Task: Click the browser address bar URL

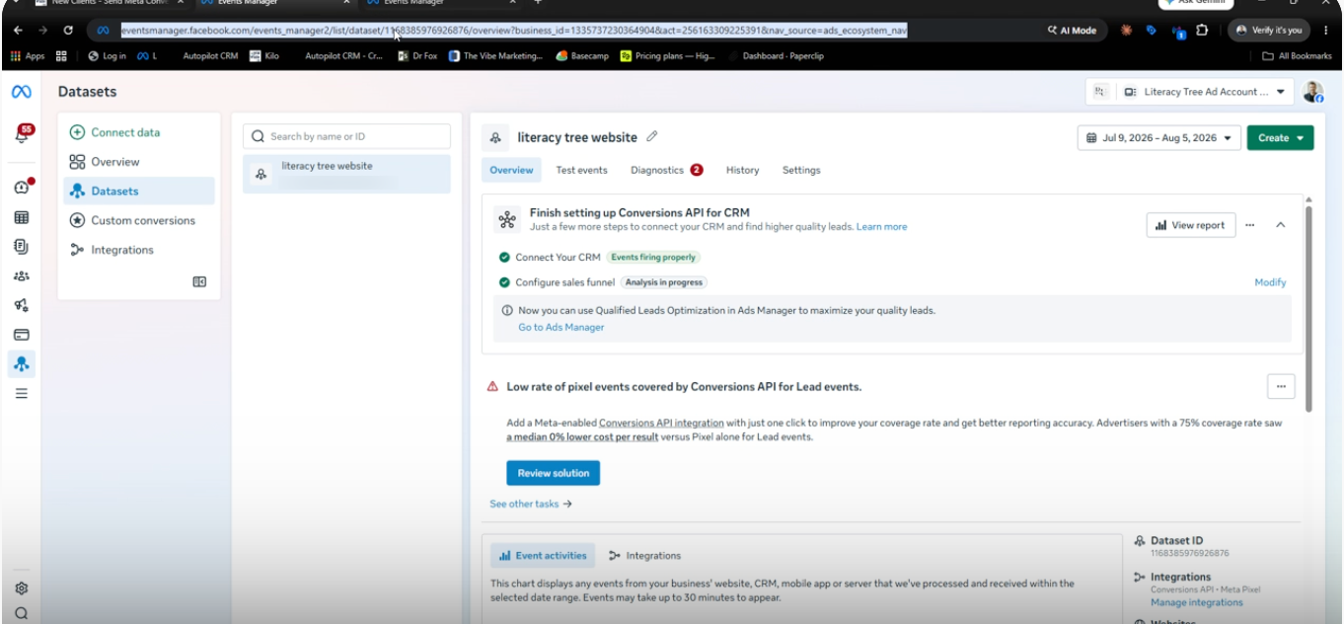Action: 513,31
